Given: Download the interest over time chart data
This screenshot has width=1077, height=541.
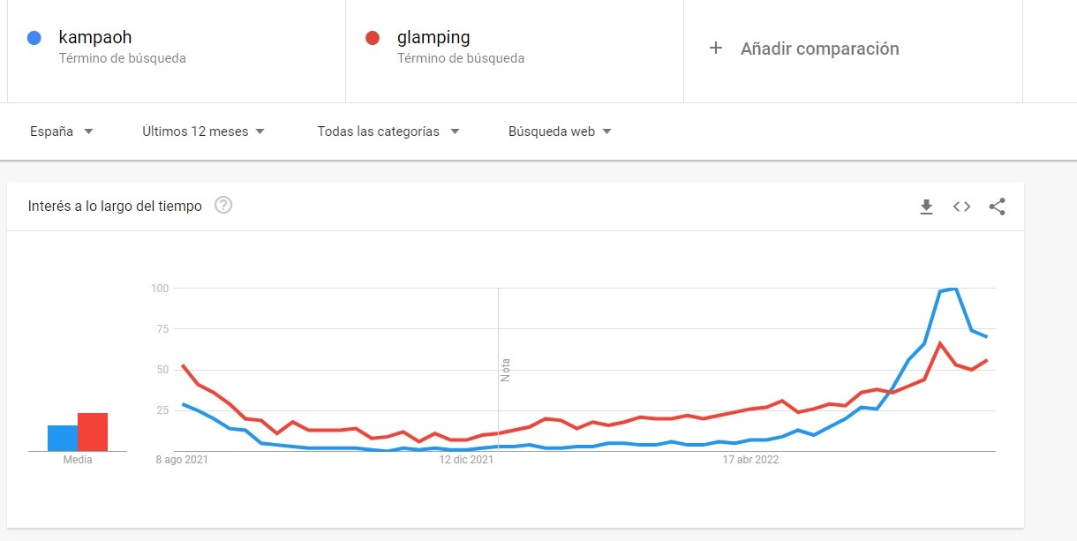Looking at the screenshot, I should [x=926, y=207].
